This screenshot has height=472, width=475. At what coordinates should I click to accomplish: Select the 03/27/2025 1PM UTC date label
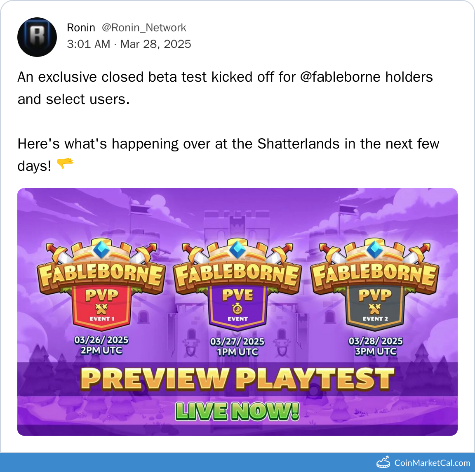[237, 347]
